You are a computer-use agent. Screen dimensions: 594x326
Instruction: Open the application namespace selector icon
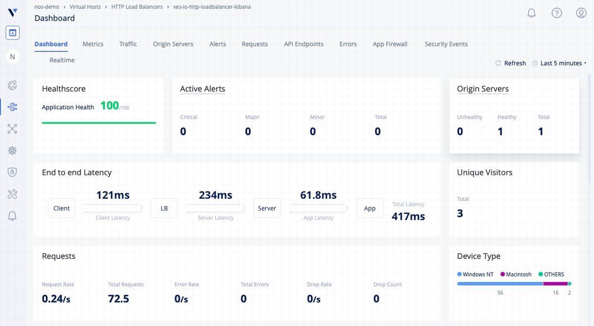tap(12, 33)
